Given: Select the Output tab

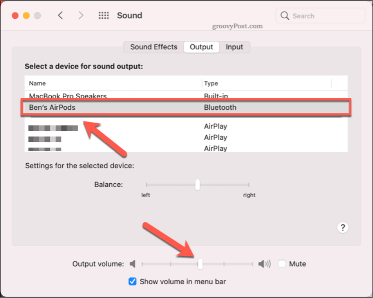Looking at the screenshot, I should click(201, 47).
